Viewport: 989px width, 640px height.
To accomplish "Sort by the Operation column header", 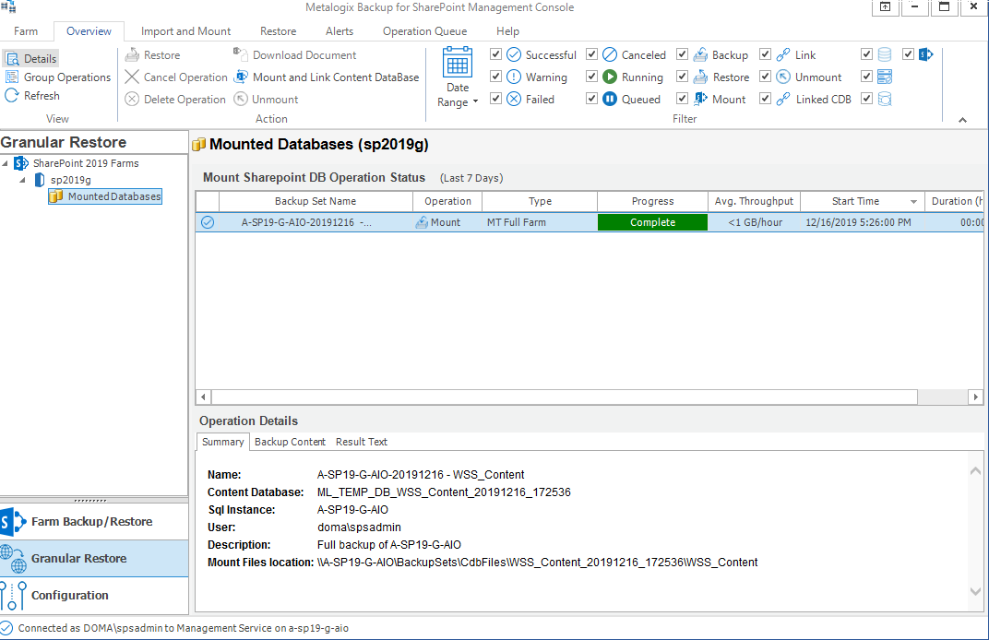I will click(x=447, y=201).
